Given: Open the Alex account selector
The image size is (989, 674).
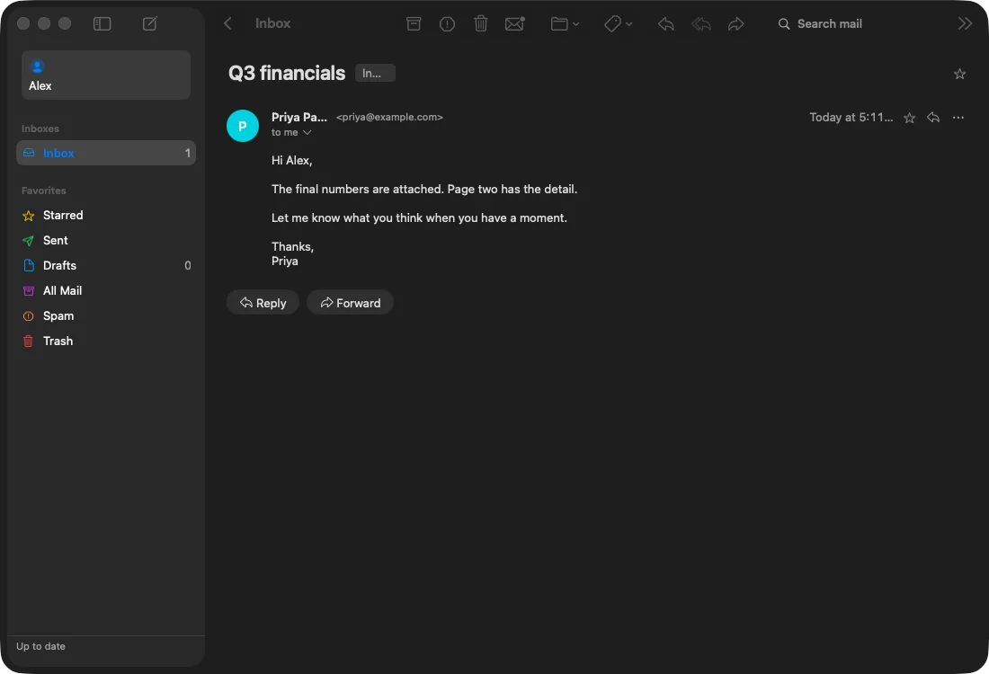Looking at the screenshot, I should [x=106, y=75].
